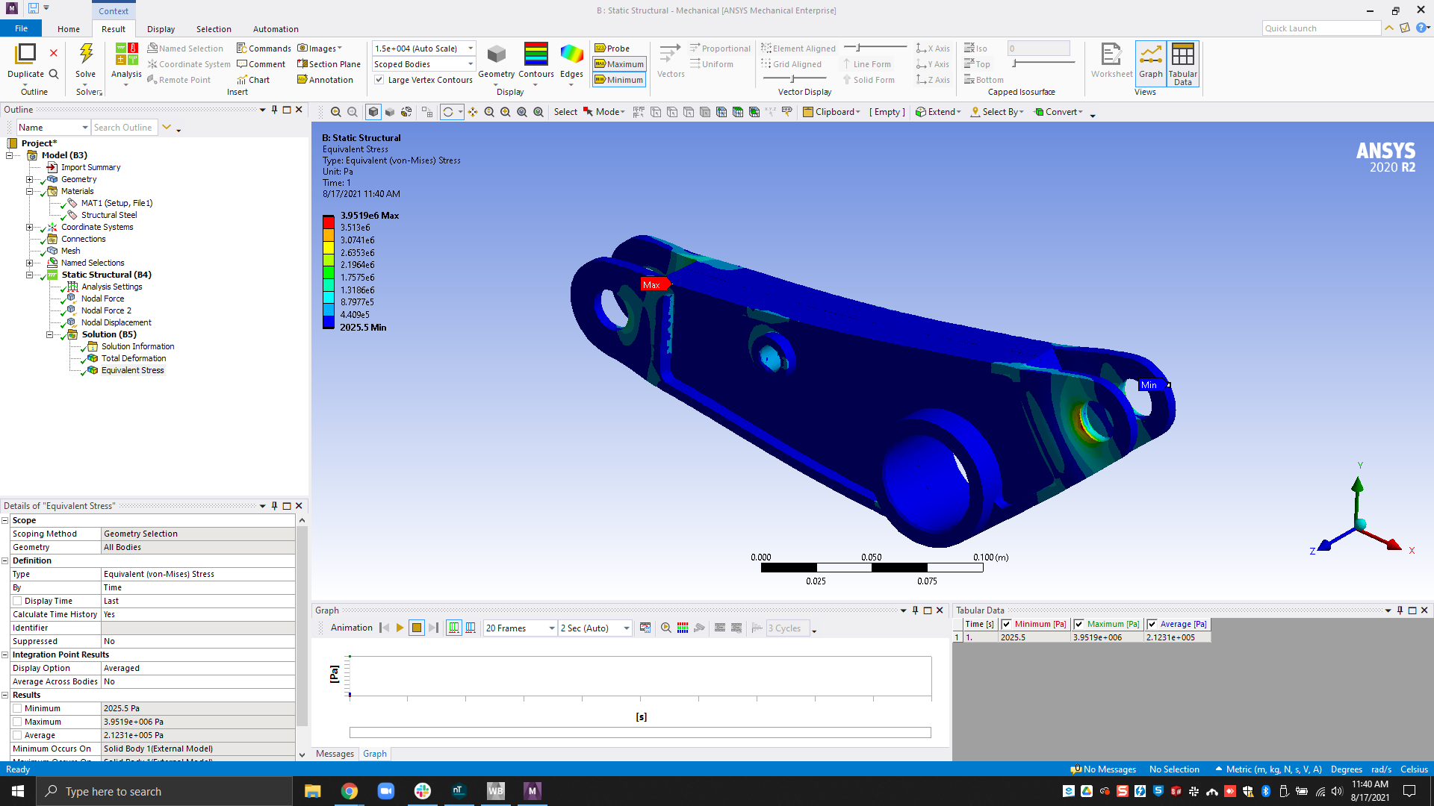This screenshot has height=806, width=1434.
Task: Click the Section Plane tool
Action: [x=329, y=64]
